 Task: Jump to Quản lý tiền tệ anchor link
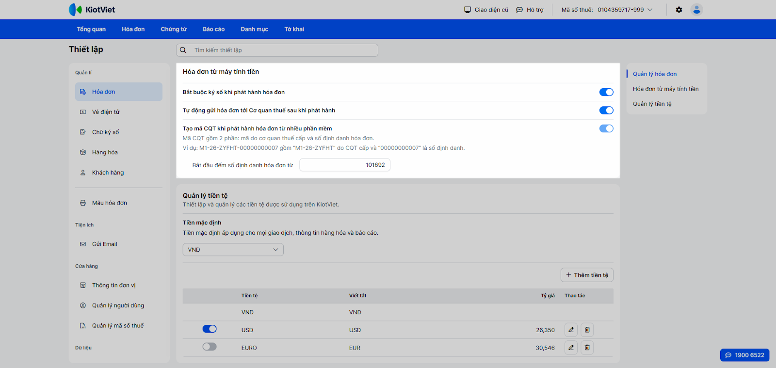[x=652, y=104]
